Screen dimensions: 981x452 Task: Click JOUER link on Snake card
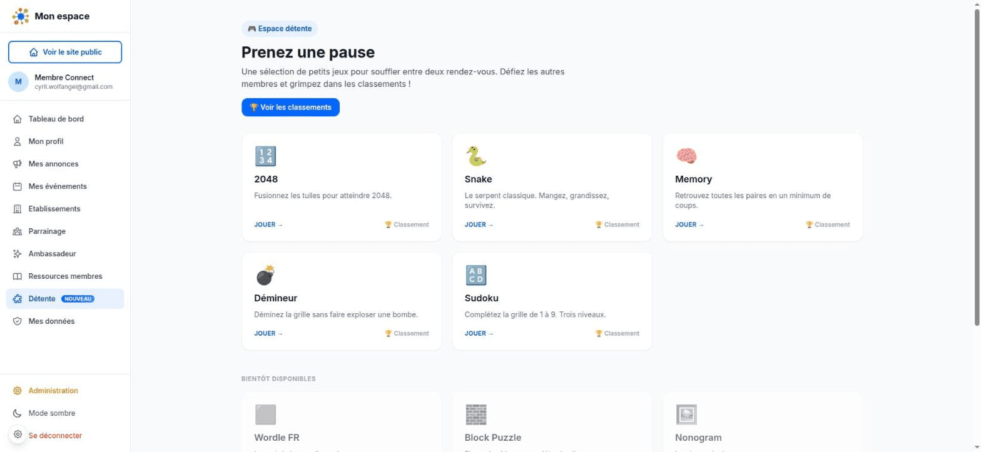point(479,224)
